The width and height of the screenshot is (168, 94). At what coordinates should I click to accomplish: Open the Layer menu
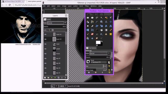(70, 6)
